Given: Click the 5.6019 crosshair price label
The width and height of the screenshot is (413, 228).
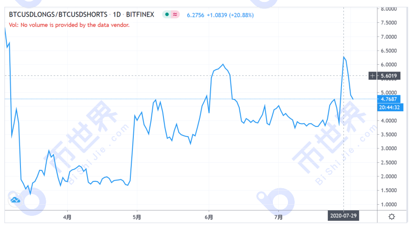Looking at the screenshot, I should (x=389, y=76).
